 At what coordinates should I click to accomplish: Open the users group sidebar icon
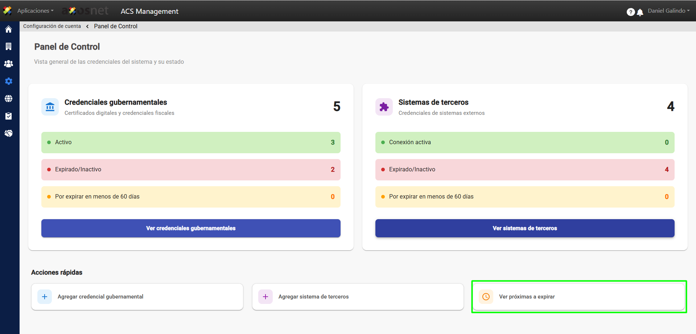pyautogui.click(x=8, y=64)
